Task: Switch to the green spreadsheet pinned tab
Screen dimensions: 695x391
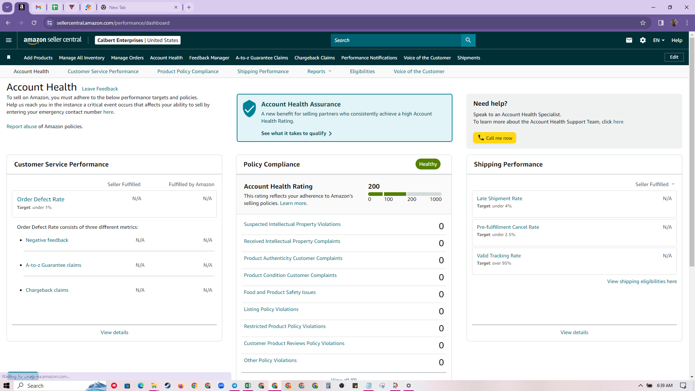Action: [55, 7]
